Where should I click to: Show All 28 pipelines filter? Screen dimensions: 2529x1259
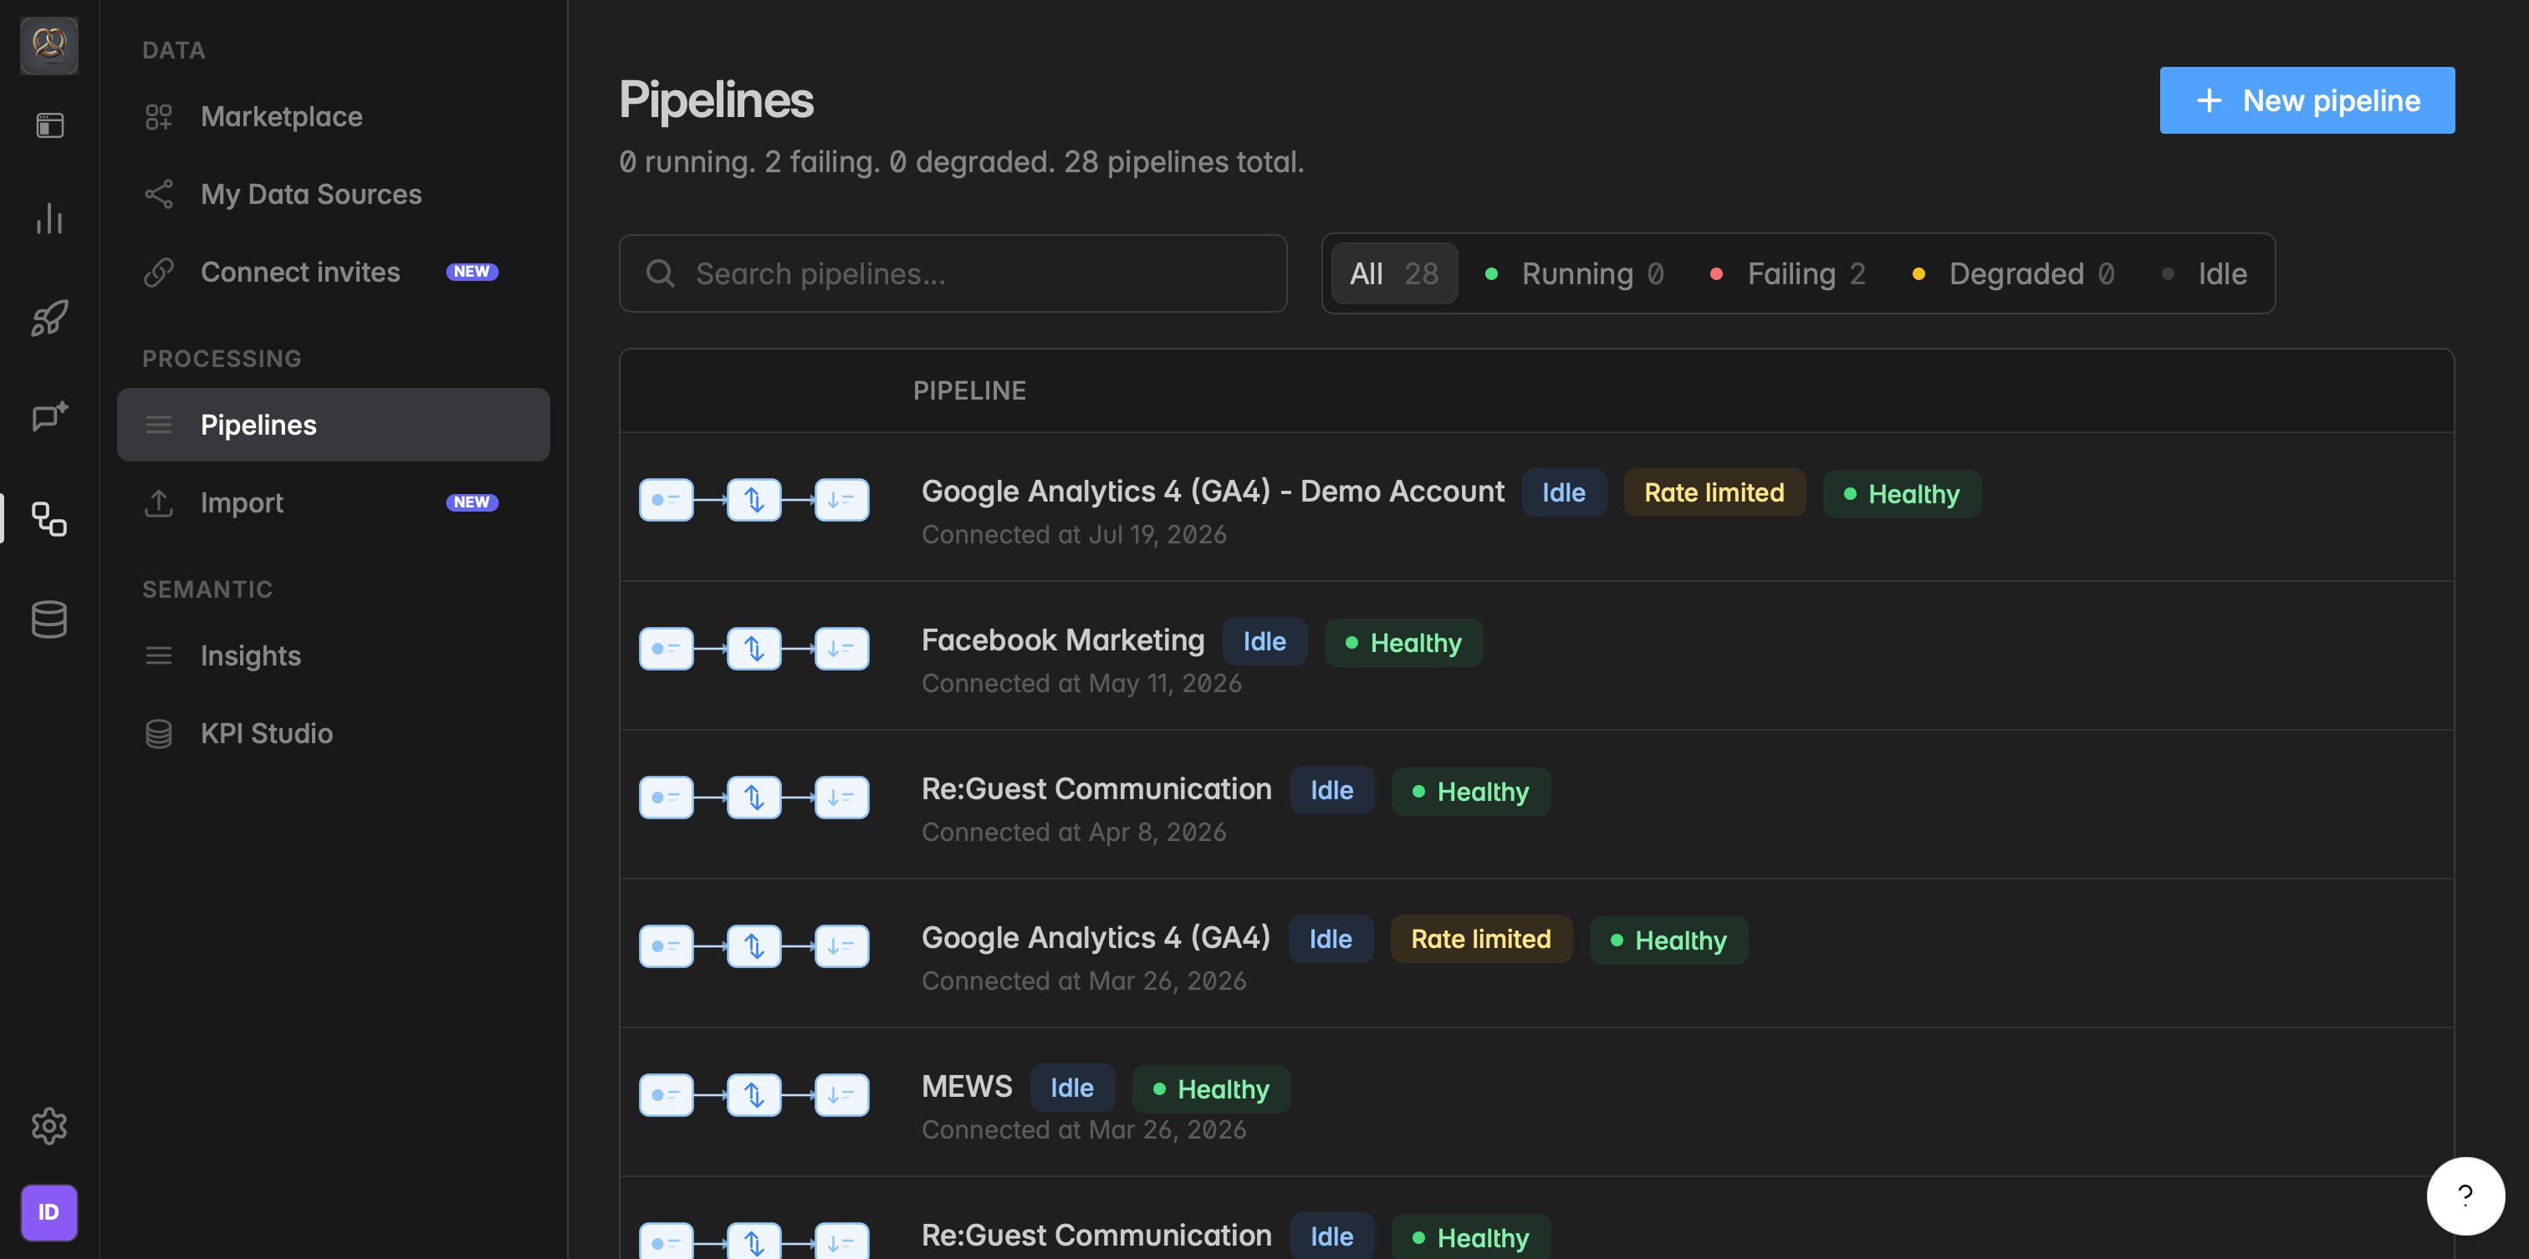[1394, 273]
